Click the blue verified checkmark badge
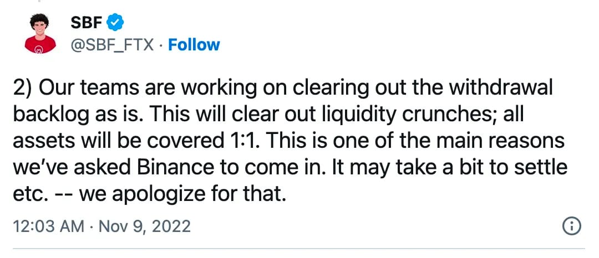 115,23
